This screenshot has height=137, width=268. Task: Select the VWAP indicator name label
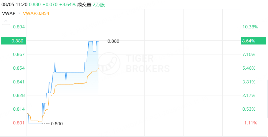[9, 13]
